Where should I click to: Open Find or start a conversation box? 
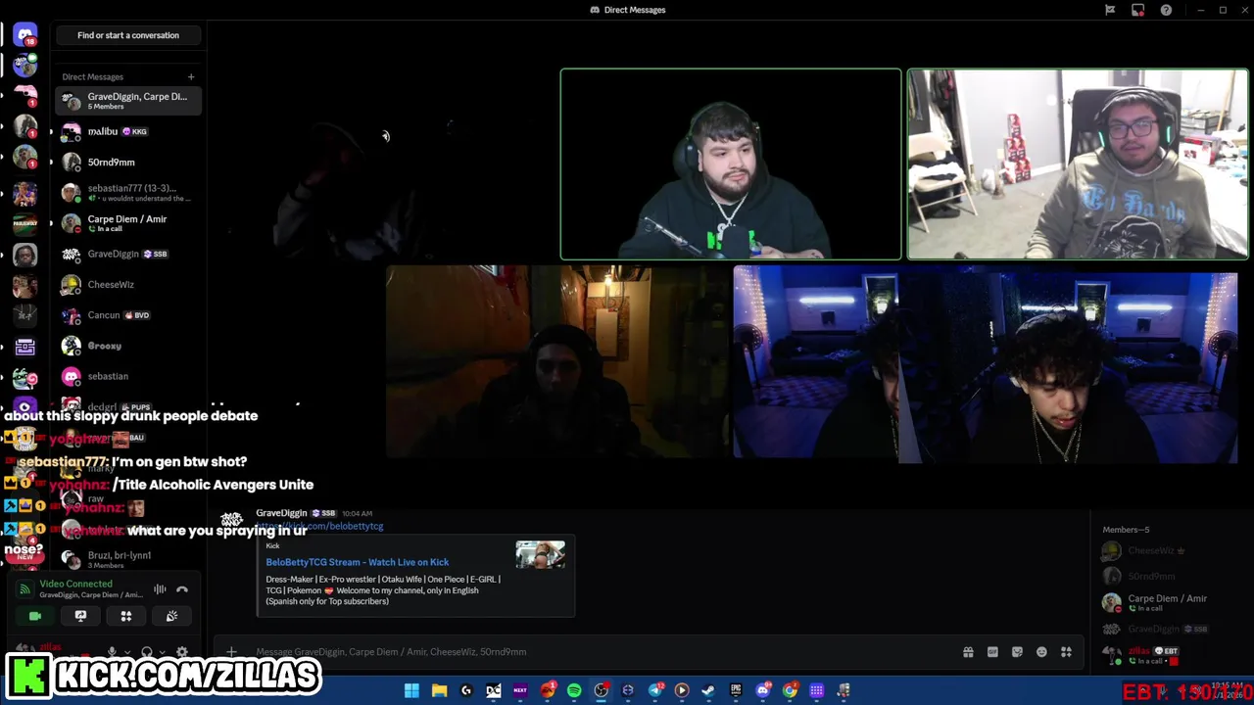tap(128, 35)
